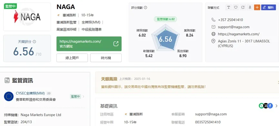Click the 0035725041410 phone value
Viewport: 279px width, 126px height.
click(208, 122)
